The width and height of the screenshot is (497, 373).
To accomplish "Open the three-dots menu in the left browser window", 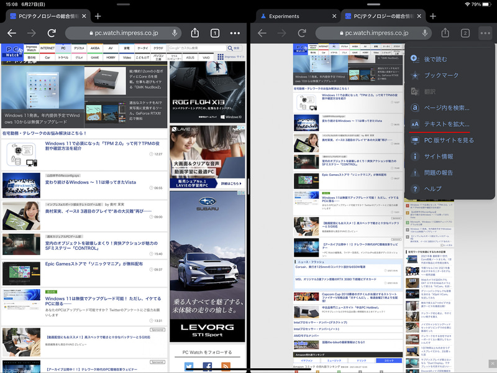I will (x=235, y=33).
